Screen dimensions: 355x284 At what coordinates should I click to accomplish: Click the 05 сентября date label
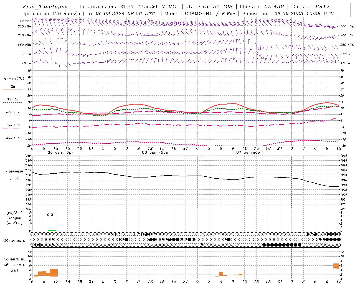(61, 153)
